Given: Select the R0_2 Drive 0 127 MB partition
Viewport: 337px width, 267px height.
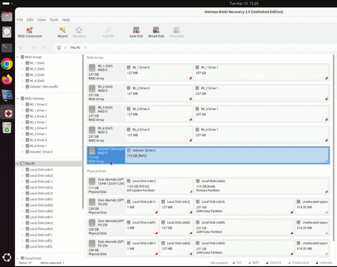Looking at the screenshot, I should pyautogui.click(x=159, y=93).
